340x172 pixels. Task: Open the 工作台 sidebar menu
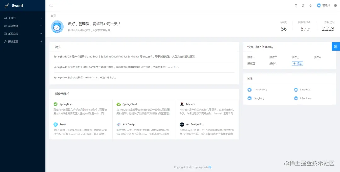pyautogui.click(x=23, y=18)
